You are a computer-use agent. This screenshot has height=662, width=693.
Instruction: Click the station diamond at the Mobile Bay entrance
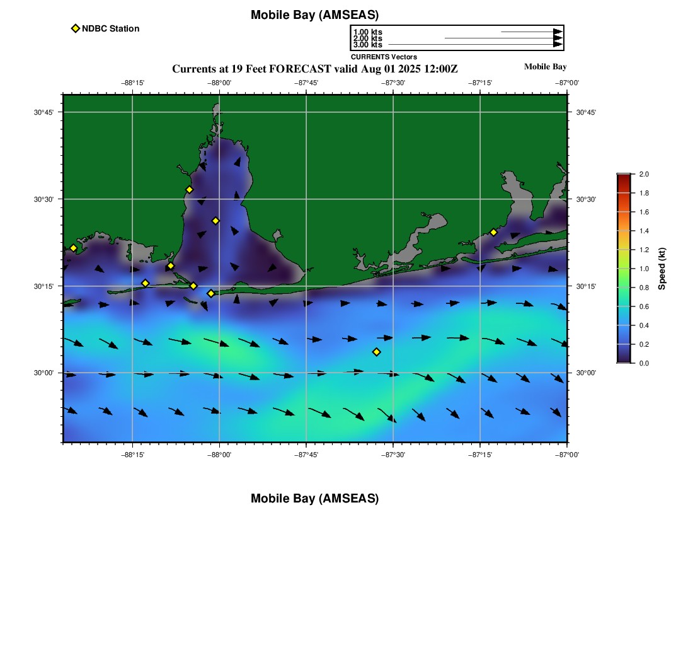211,293
